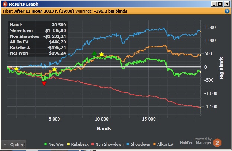Click the All-In EV line end point

tap(200, 55)
